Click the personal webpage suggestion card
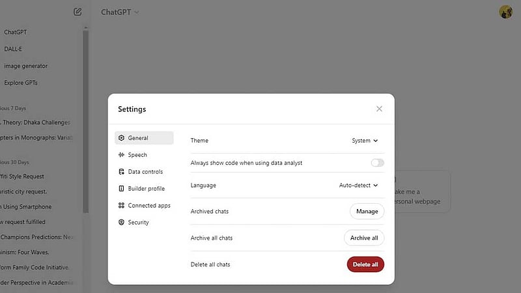Image resolution: width=521 pixels, height=293 pixels. 422,191
